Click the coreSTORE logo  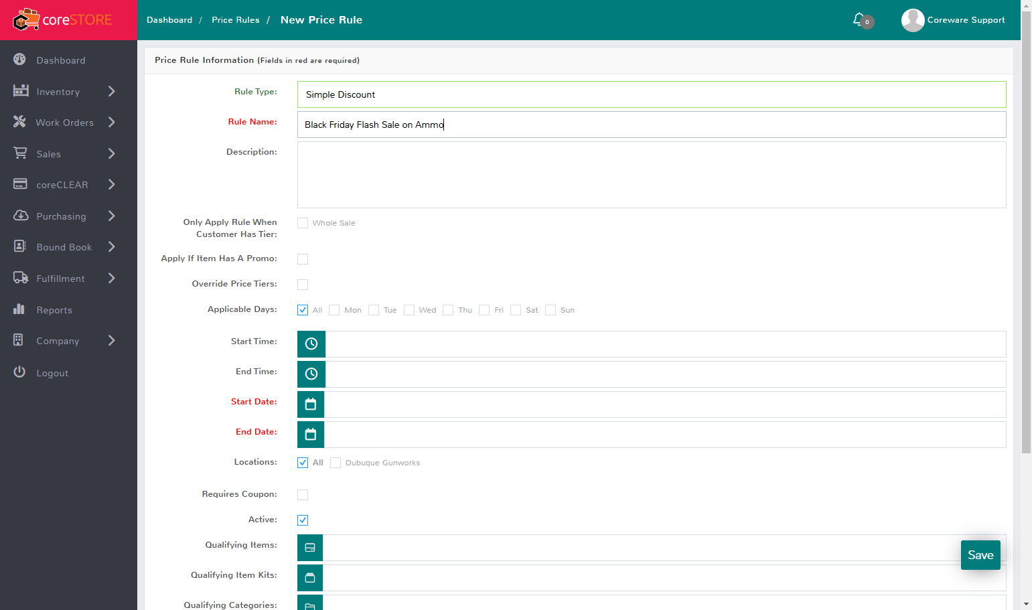coord(63,20)
